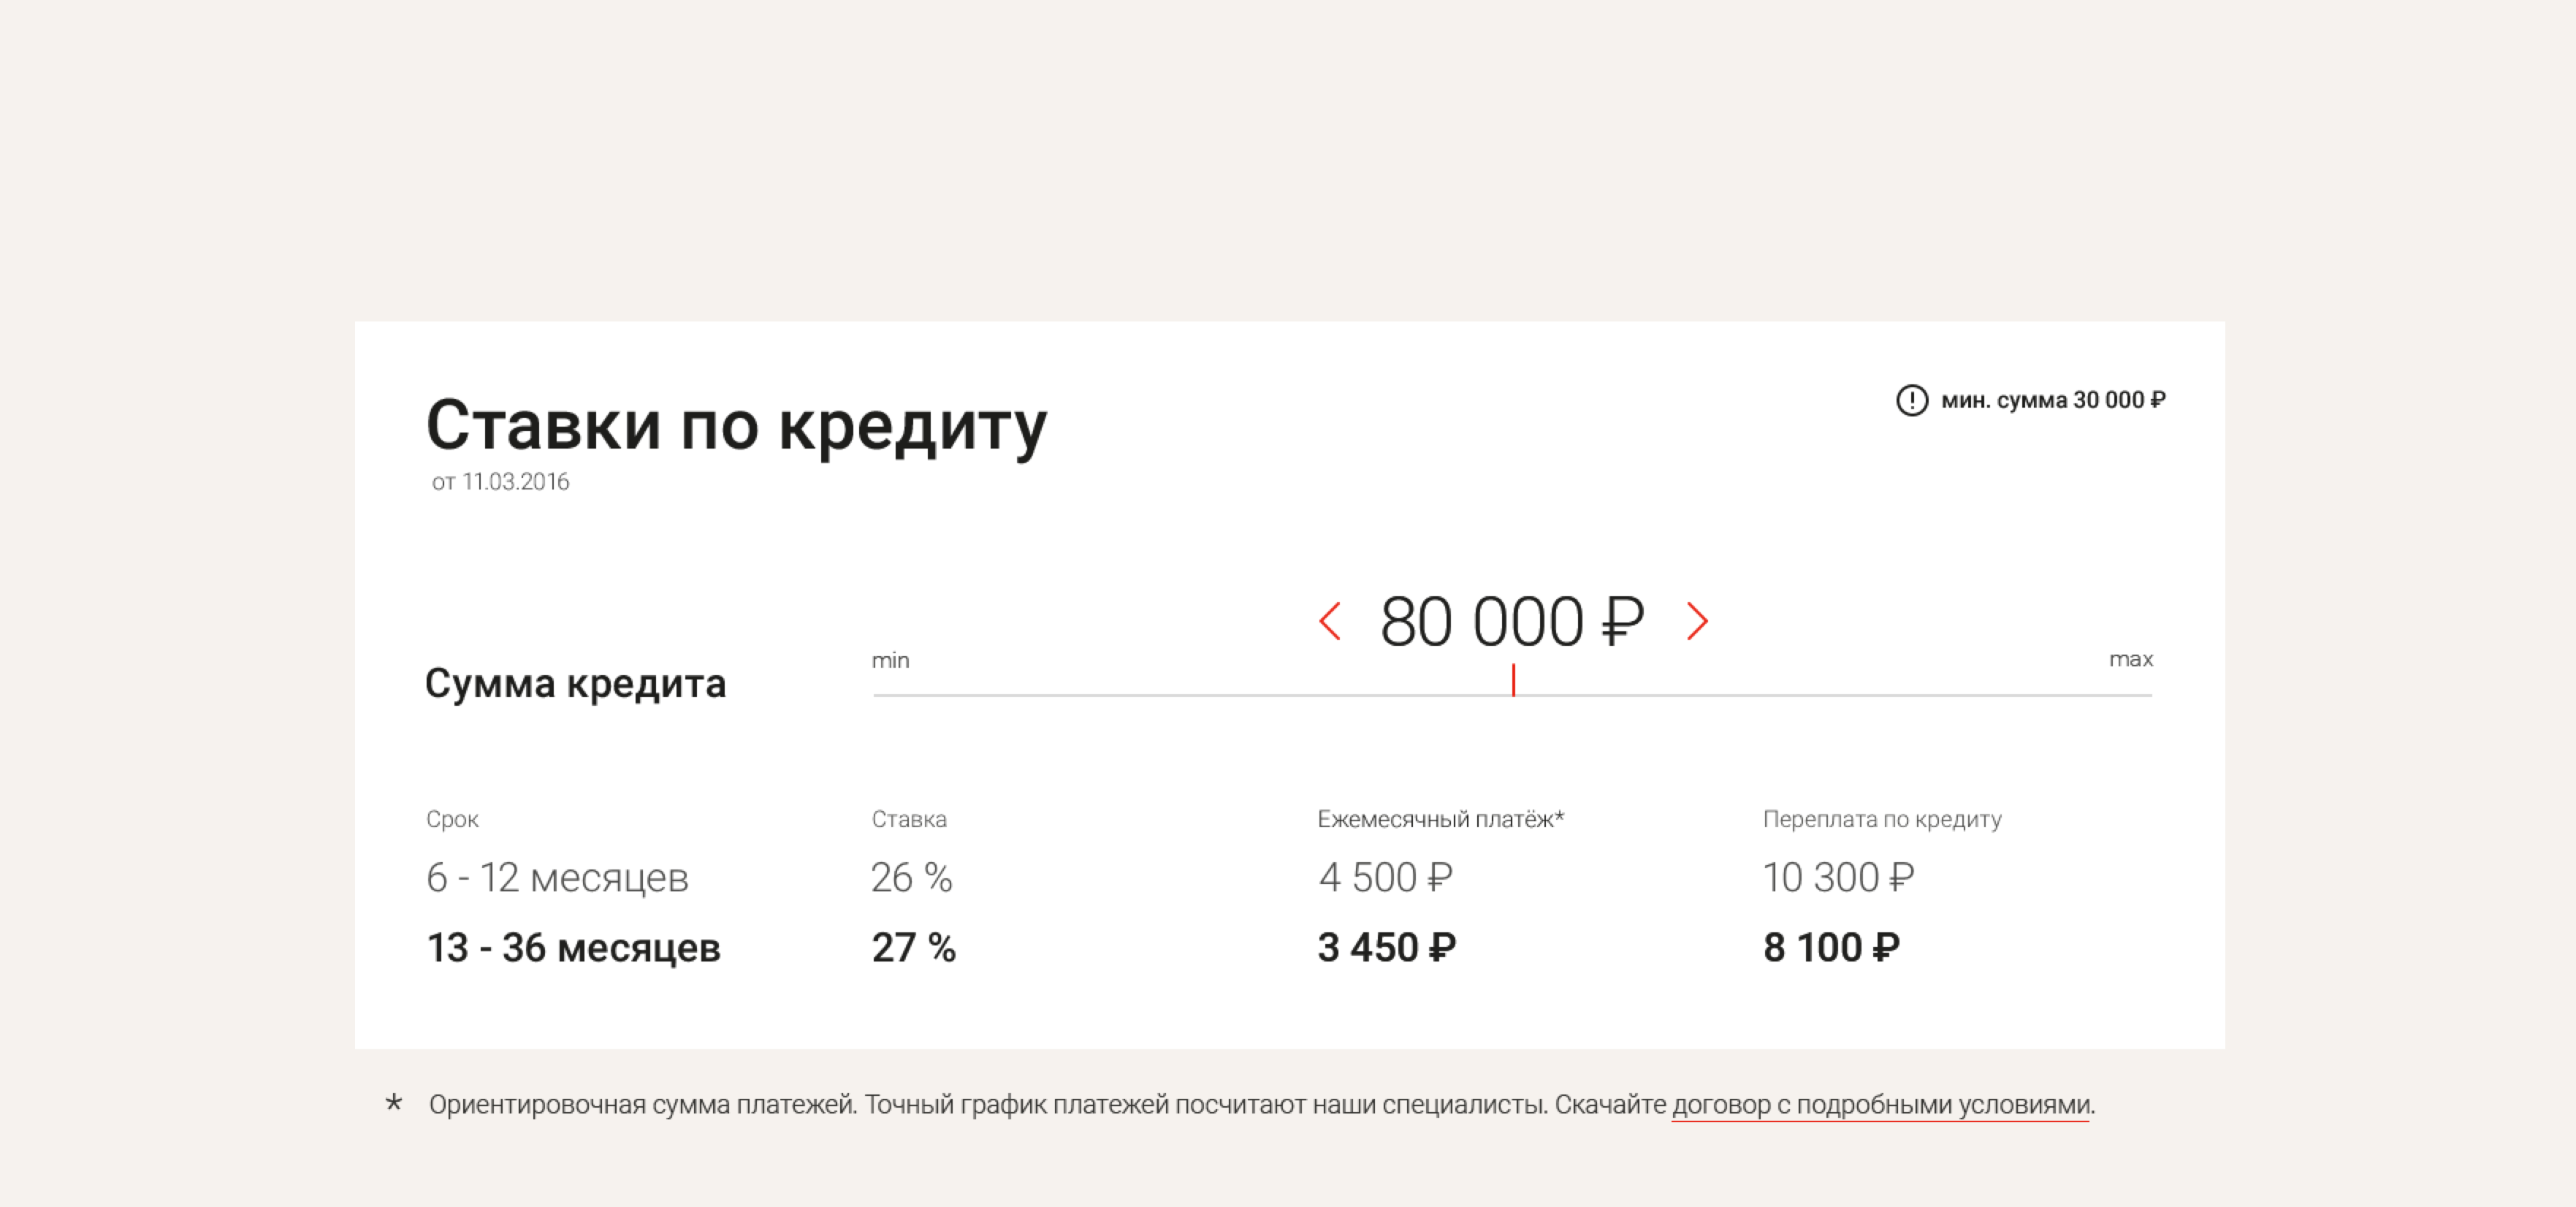Open the 'договор с подробными условиями' link
Image resolution: width=2576 pixels, height=1207 pixels.
pos(1880,1104)
